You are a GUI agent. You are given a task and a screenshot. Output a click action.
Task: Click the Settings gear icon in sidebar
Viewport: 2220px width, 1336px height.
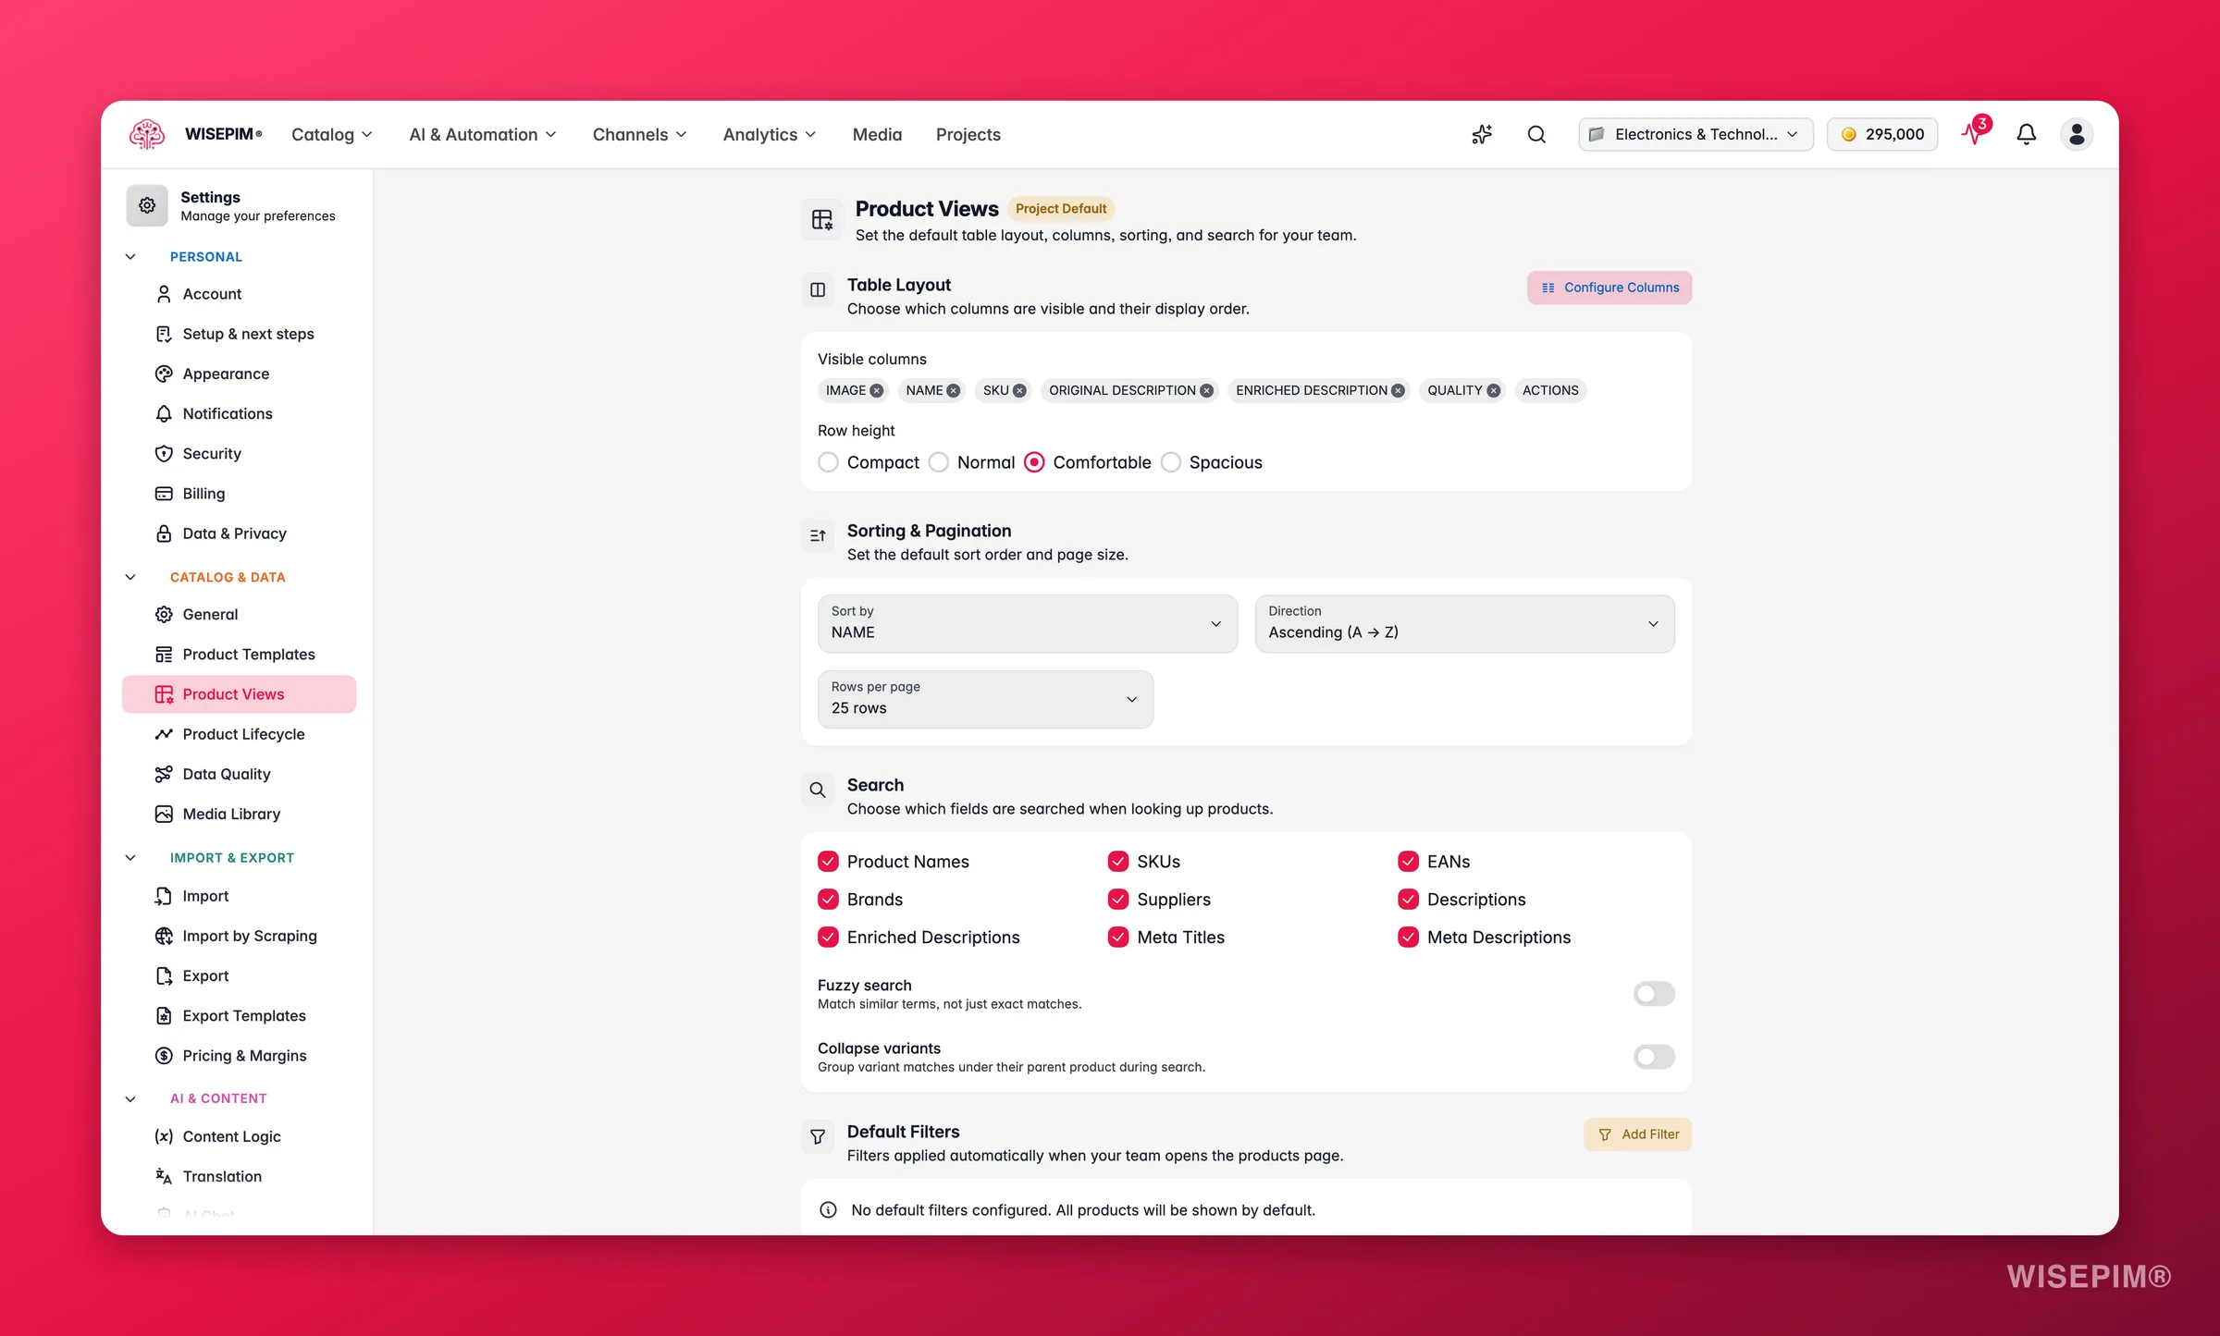click(x=147, y=205)
